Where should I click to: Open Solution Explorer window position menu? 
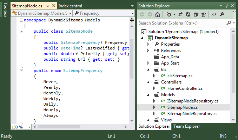[221, 6]
